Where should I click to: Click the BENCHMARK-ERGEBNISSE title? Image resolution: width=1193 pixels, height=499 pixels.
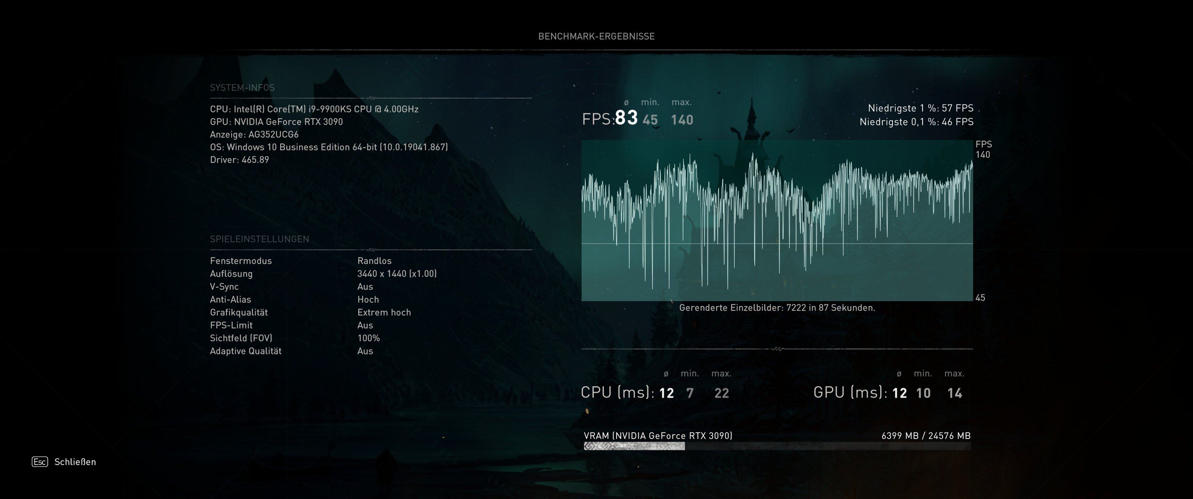pyautogui.click(x=596, y=36)
